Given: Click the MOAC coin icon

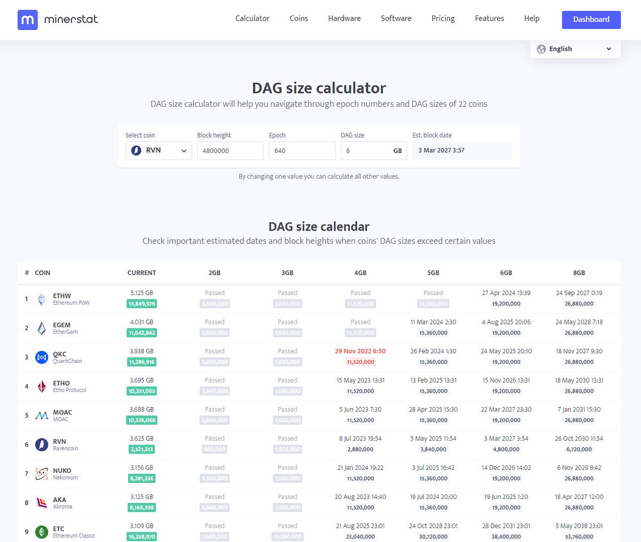Looking at the screenshot, I should click(42, 416).
